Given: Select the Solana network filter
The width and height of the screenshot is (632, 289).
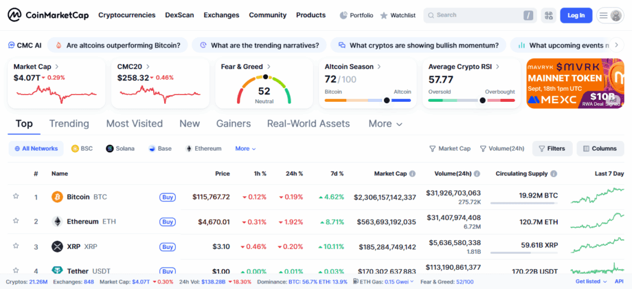Looking at the screenshot, I should point(120,148).
